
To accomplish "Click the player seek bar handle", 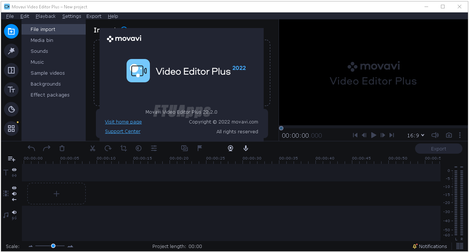I will (x=281, y=128).
